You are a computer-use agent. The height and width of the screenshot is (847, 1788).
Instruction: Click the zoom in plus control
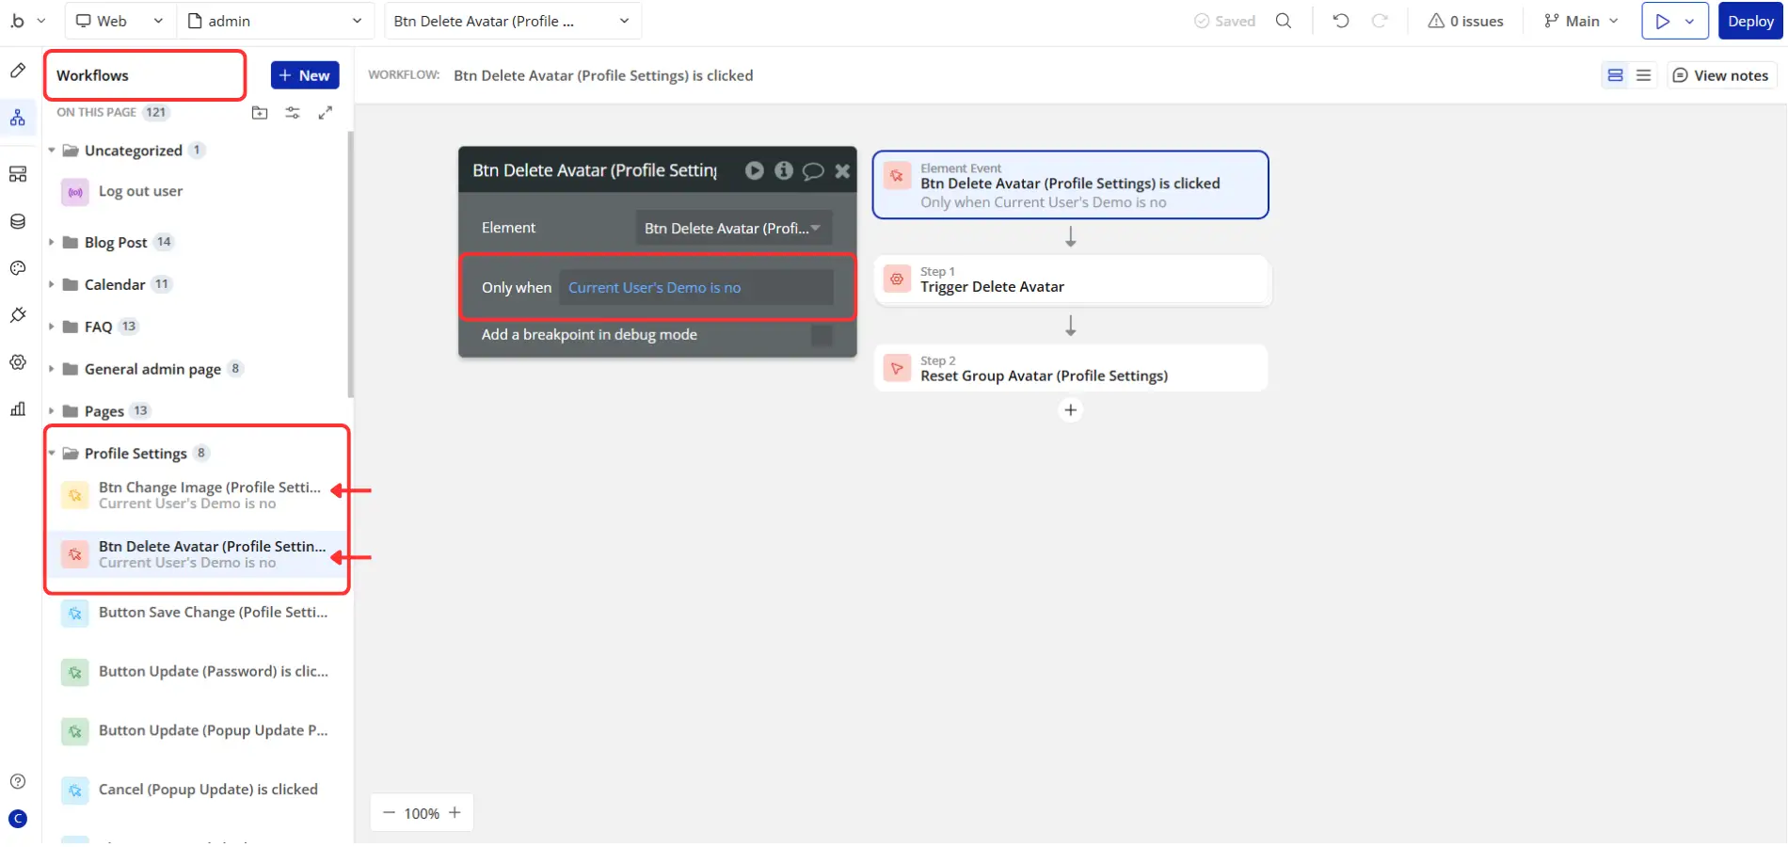455,813
